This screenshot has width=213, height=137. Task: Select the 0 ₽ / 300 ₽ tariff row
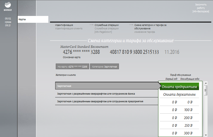(179, 133)
